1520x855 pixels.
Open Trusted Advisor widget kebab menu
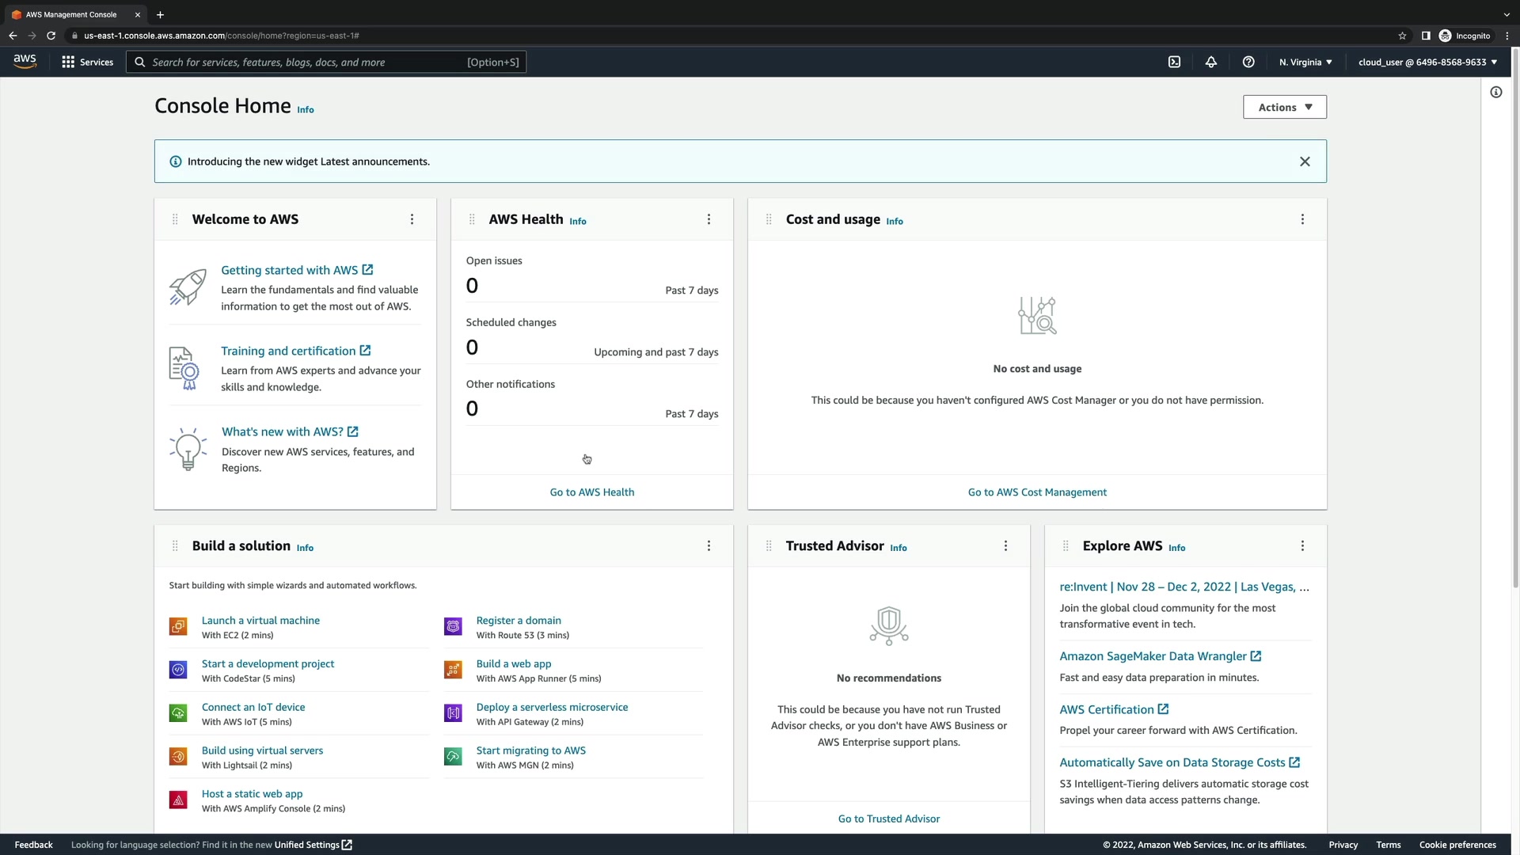click(x=1005, y=546)
